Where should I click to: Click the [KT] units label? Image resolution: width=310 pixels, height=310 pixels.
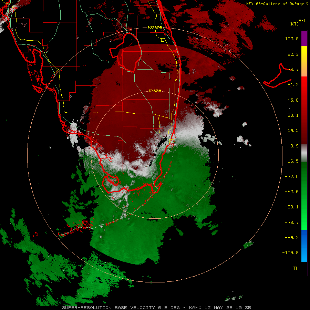tap(294, 24)
